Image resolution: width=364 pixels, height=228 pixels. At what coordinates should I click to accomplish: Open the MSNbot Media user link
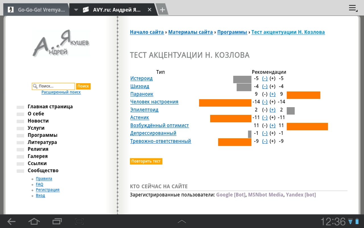coord(266,195)
